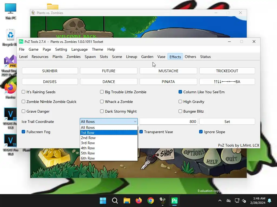277x207 pixels.
Task: Click the SUKHBIR button
Action: 50,71
